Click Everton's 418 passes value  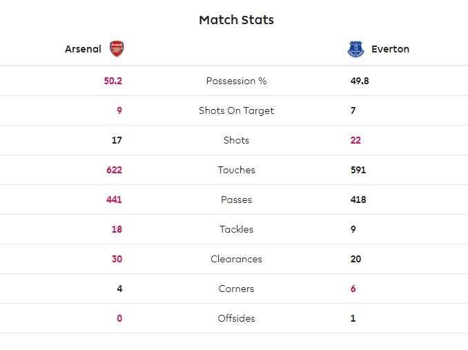tap(358, 200)
